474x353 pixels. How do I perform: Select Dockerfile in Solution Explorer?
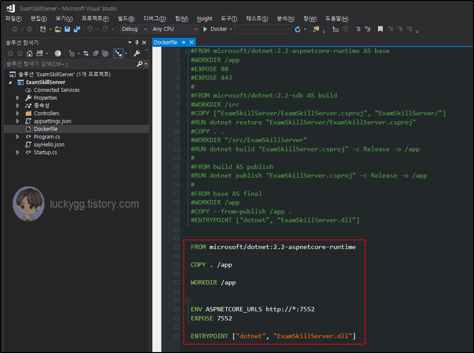point(45,129)
